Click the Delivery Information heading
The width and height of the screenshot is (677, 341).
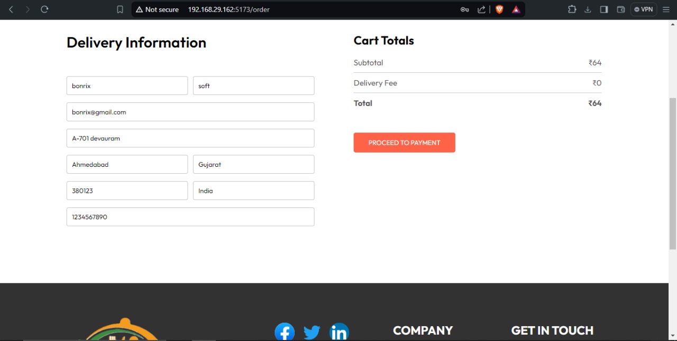click(x=136, y=43)
